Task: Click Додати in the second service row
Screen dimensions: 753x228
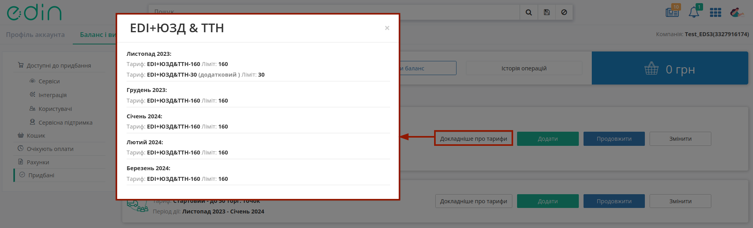Action: coord(548,201)
